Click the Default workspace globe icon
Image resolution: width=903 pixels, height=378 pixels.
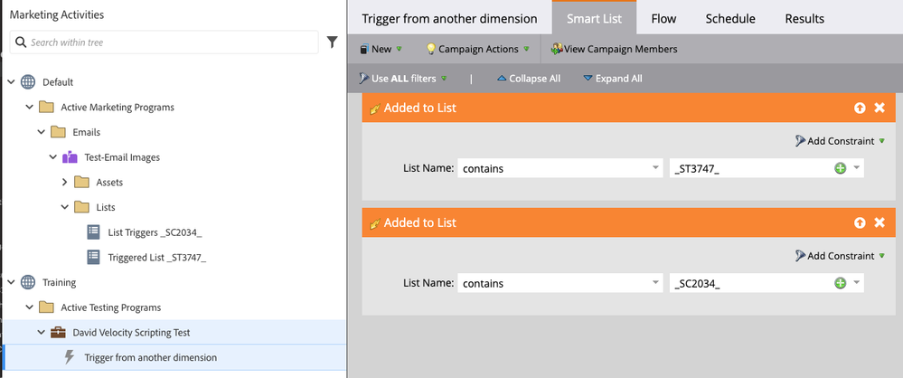coord(28,81)
